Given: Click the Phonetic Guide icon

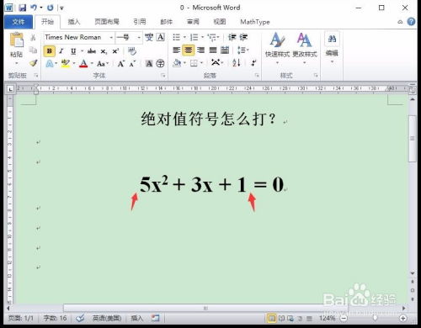Looking at the screenshot, I should (149, 37).
